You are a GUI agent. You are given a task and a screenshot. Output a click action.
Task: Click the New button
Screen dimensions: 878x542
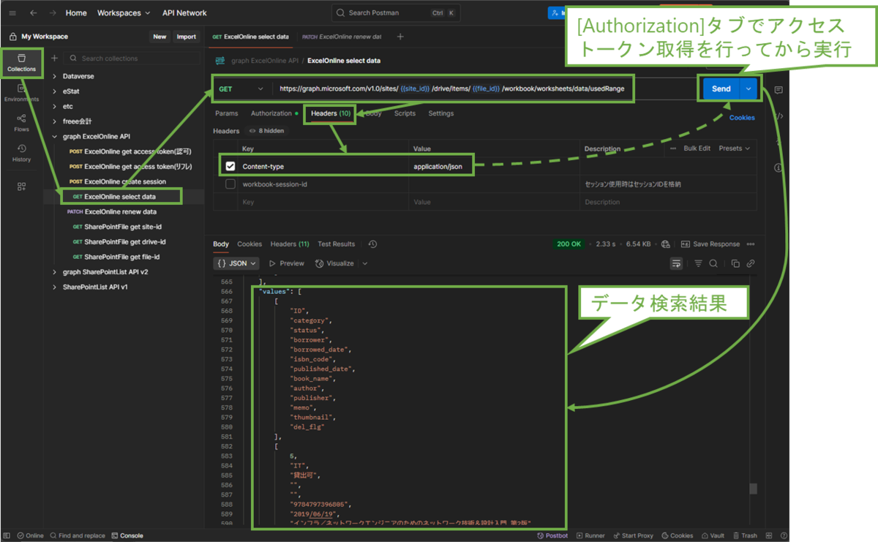160,37
